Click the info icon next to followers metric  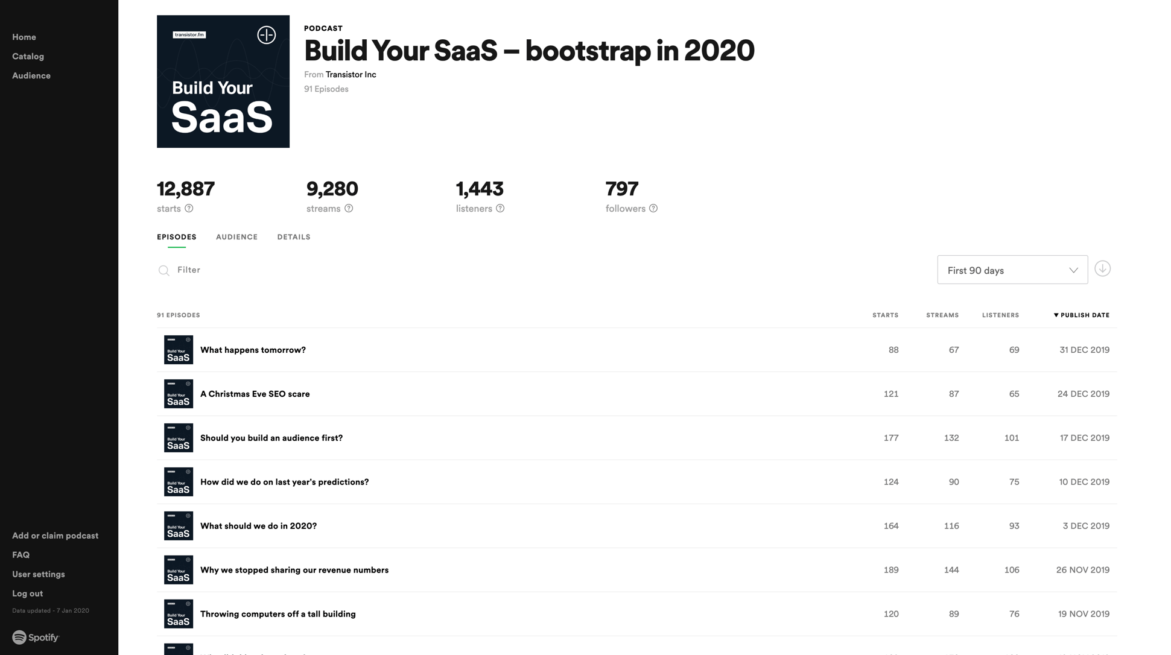653,208
